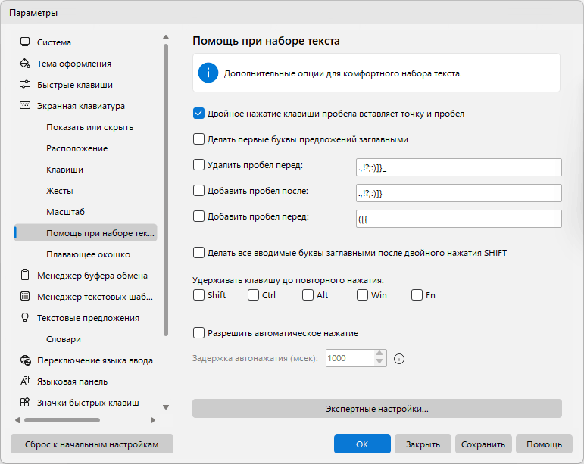Click the sidebar scroll up arrow

click(x=166, y=37)
